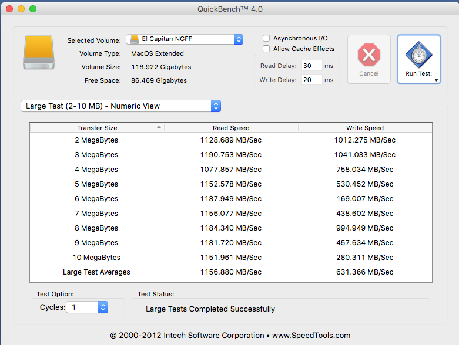This screenshot has height=345, width=459.
Task: Click the yellow minimize window button
Action: click(x=21, y=9)
